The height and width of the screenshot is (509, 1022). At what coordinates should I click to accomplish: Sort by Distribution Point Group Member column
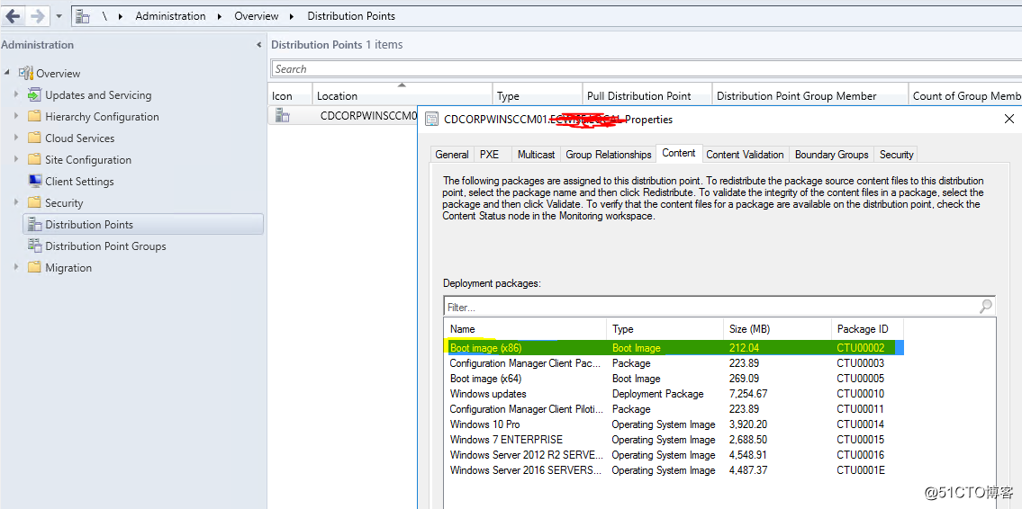point(810,95)
